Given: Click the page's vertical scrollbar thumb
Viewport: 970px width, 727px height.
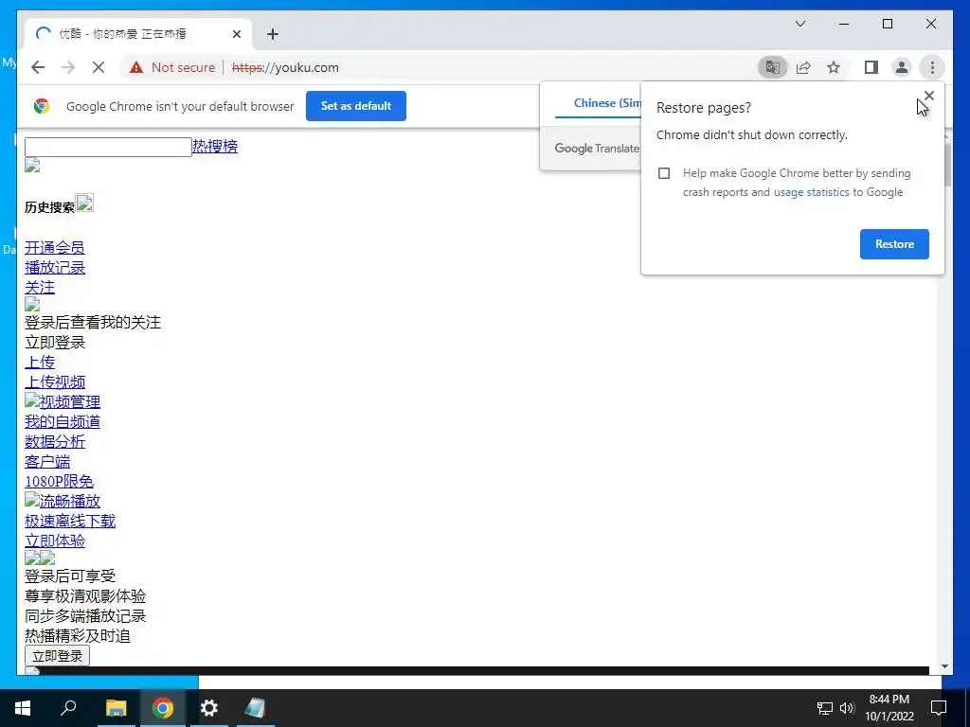Looking at the screenshot, I should (x=946, y=165).
